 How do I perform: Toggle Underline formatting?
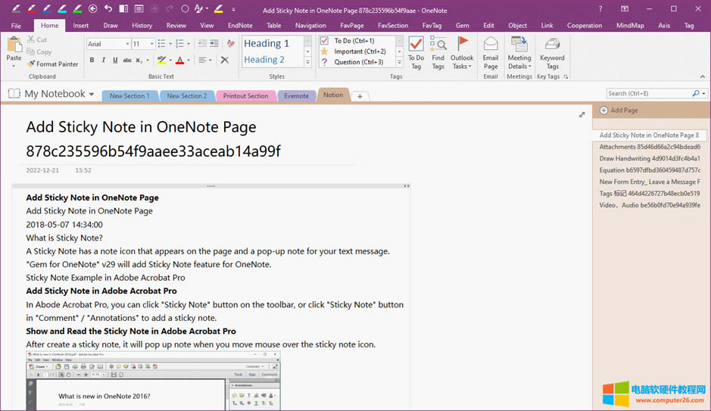click(x=115, y=61)
